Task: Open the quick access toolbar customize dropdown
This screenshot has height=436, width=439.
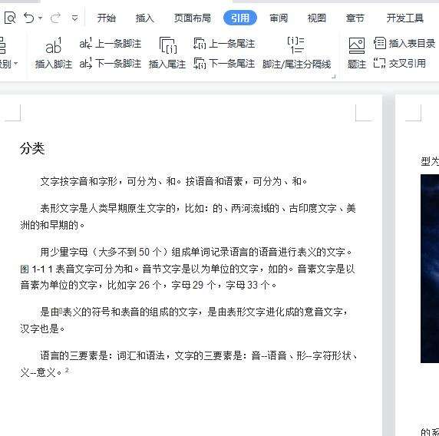Action: point(74,18)
